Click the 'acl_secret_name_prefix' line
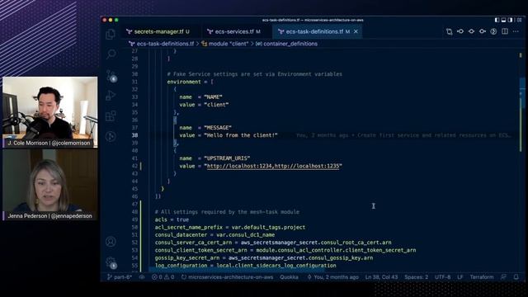 pos(230,228)
